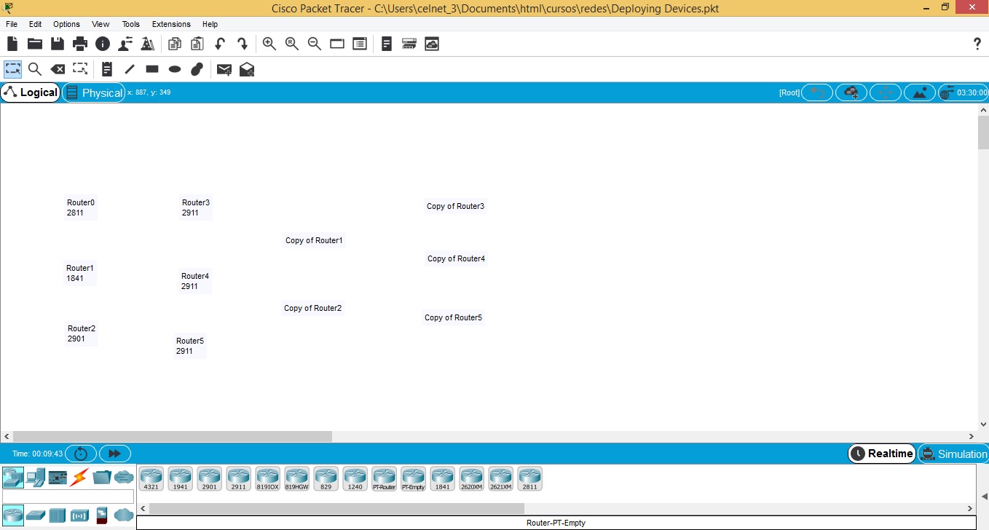989x530 pixels.
Task: Click the Add Simple PDU envelope
Action: pos(224,69)
